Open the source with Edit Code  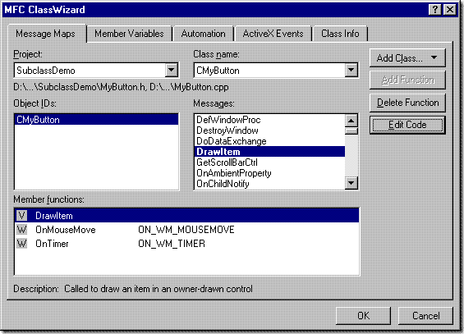[x=407, y=125]
